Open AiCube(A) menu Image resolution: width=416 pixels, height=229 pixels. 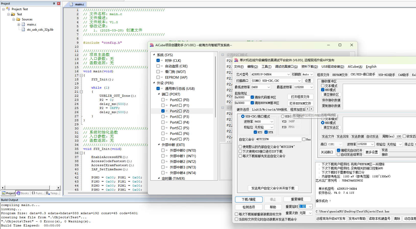pyautogui.click(x=355, y=67)
